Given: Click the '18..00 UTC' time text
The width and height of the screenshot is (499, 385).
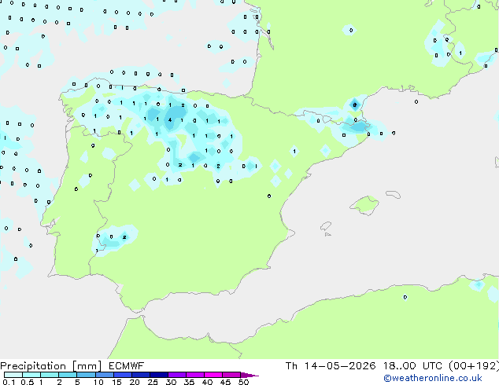Looking at the screenshot, I should (412, 366).
